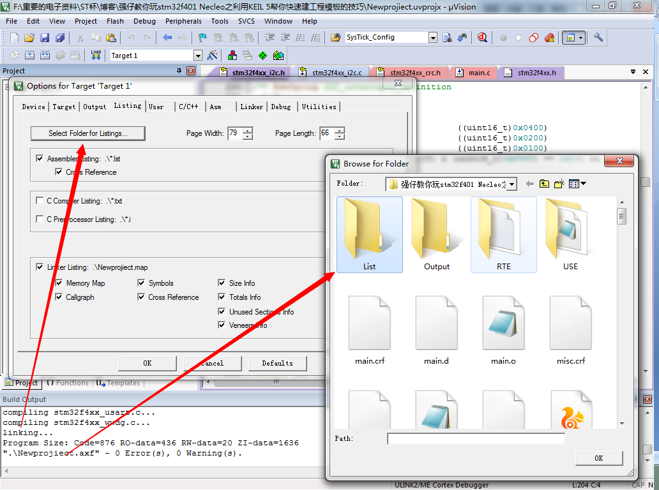Open the Configuration wrench icon
The image size is (659, 490).
pos(598,38)
